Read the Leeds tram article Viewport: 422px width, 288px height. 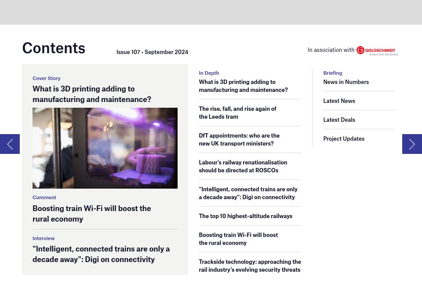click(x=237, y=113)
